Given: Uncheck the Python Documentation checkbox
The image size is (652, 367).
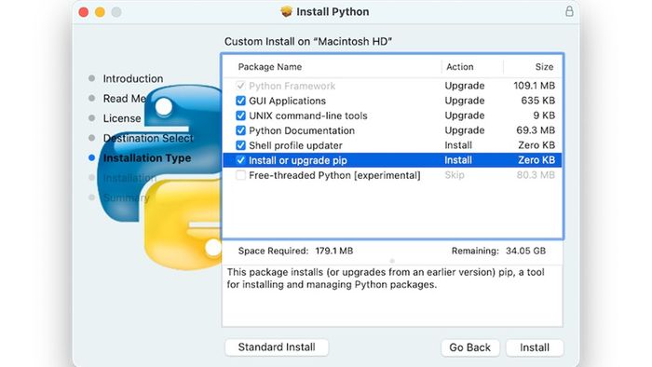Looking at the screenshot, I should [x=240, y=130].
